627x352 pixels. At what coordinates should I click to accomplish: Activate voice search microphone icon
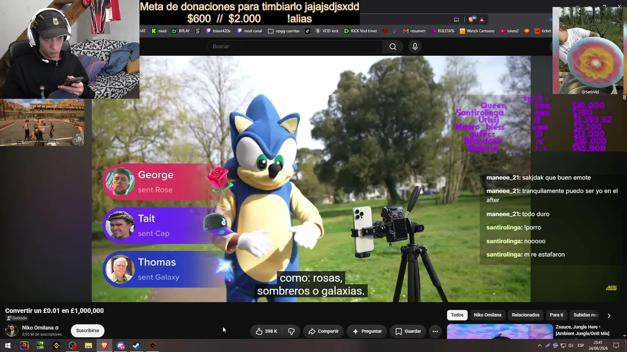pos(415,46)
